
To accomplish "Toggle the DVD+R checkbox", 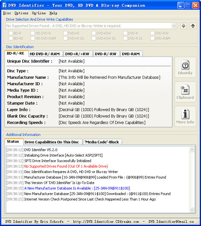I will click(65, 33).
